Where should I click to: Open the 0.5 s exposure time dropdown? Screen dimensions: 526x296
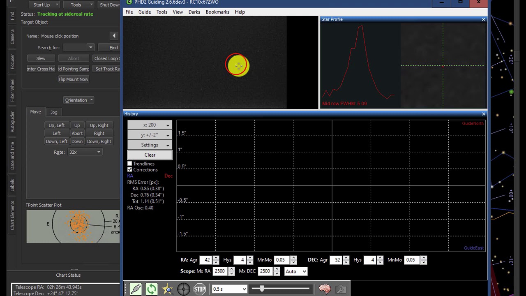point(229,289)
